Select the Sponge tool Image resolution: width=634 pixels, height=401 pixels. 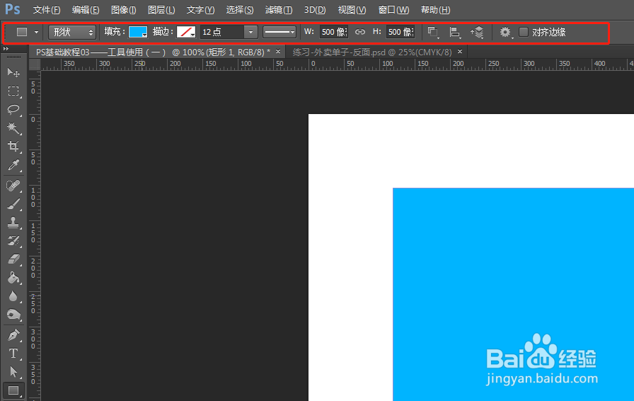[13, 315]
